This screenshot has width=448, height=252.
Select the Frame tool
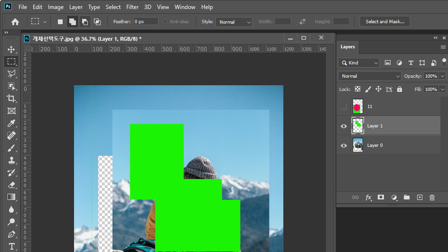tap(11, 111)
